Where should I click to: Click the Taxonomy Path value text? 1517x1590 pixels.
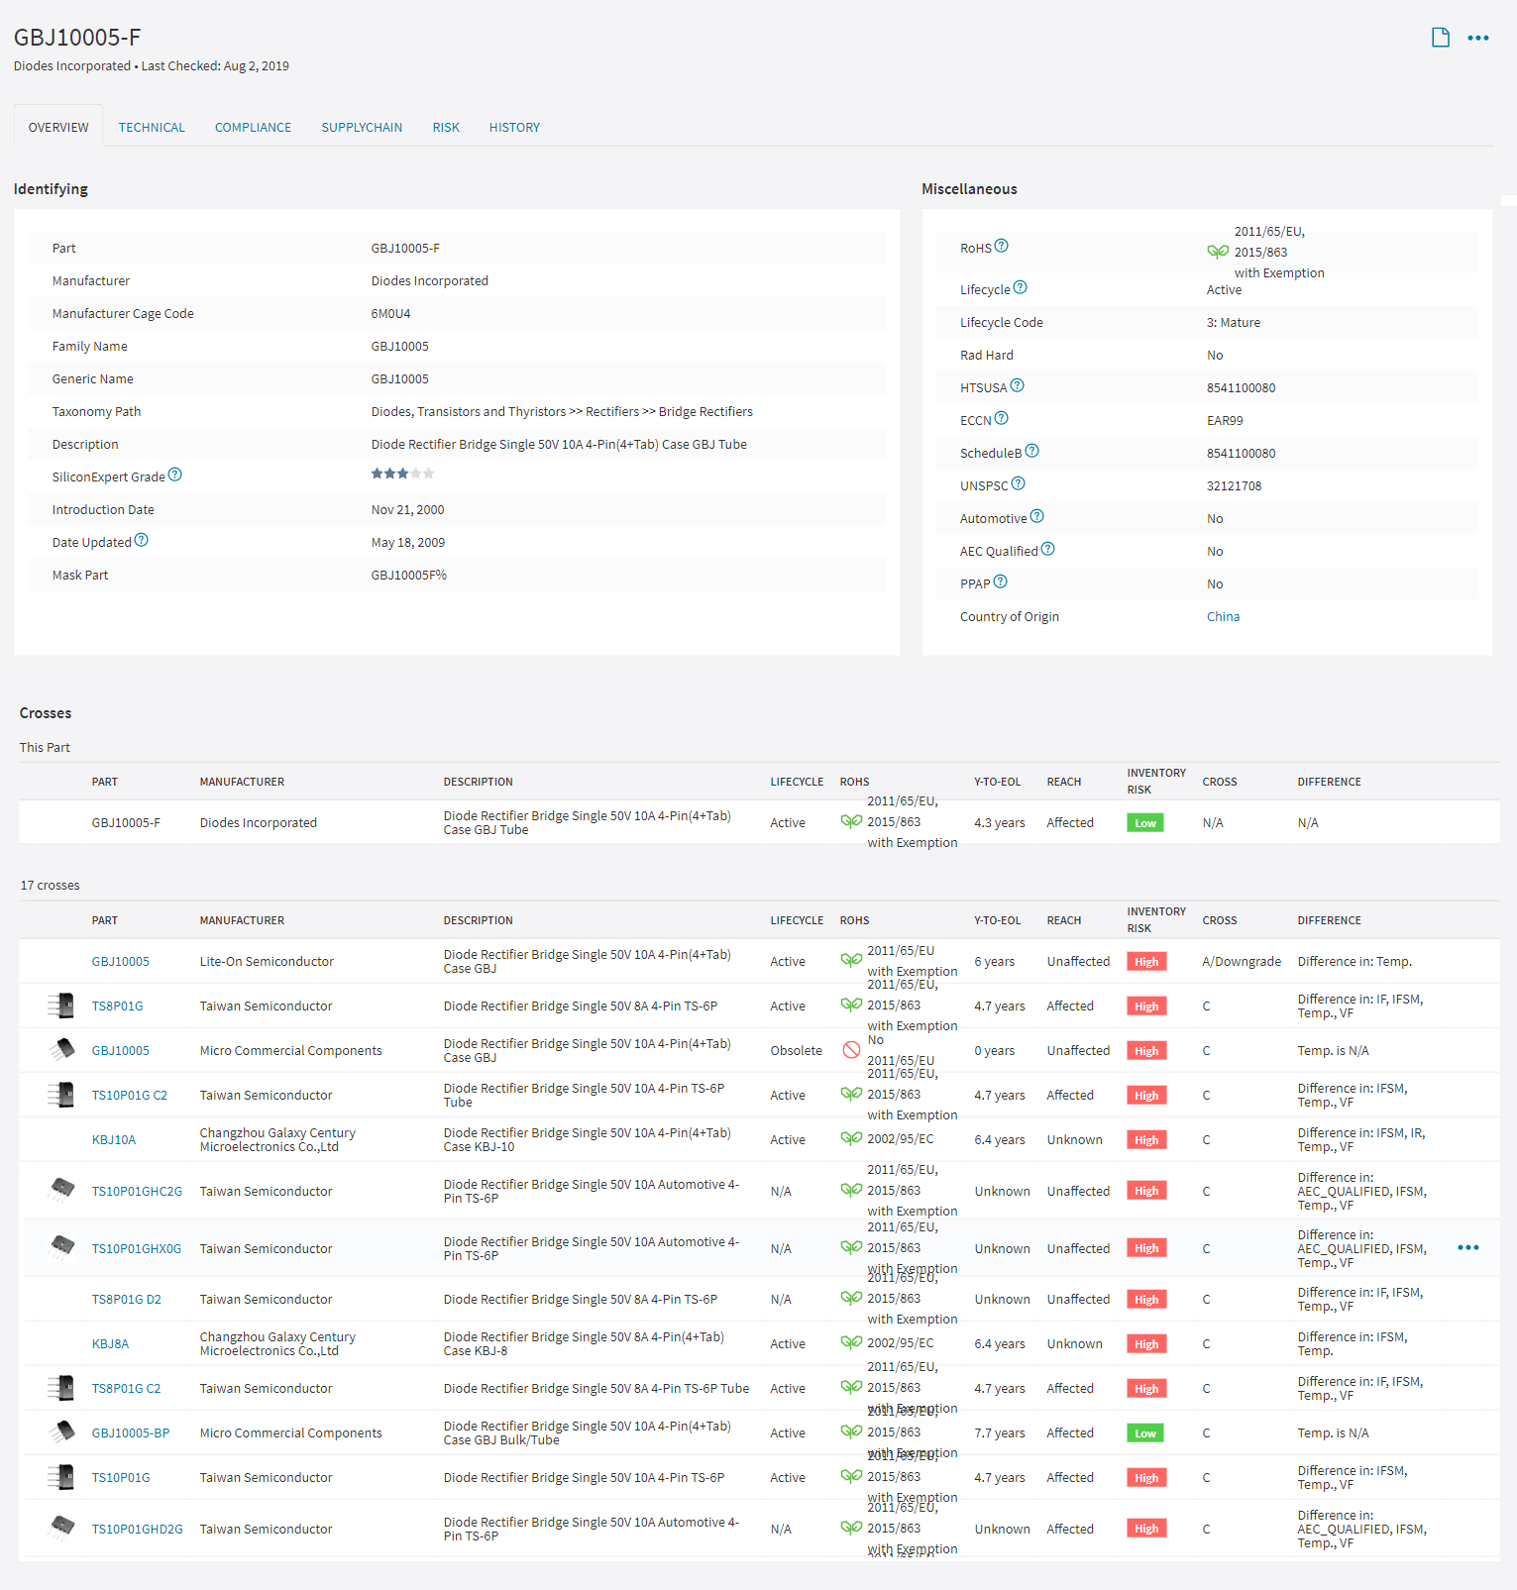[x=562, y=411]
